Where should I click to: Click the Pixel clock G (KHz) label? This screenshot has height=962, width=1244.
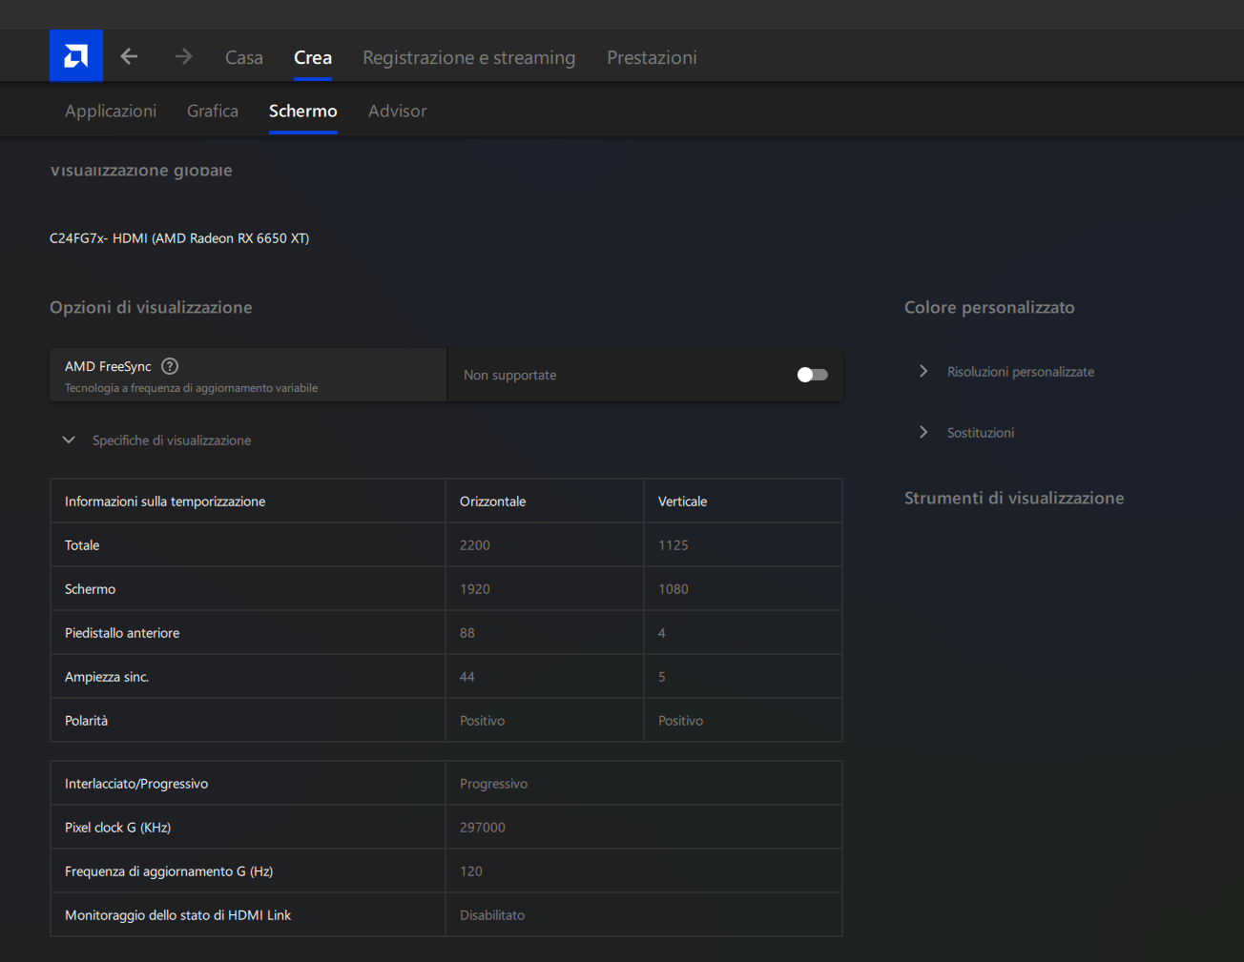[x=117, y=828]
